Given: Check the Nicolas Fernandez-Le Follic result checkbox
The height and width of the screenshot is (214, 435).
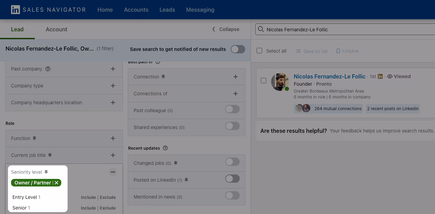Looking at the screenshot, I should (x=263, y=81).
